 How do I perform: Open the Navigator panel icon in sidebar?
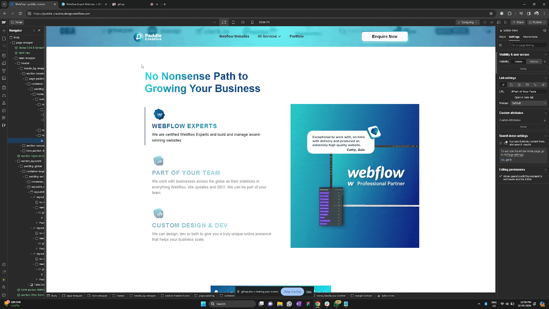pos(4,46)
